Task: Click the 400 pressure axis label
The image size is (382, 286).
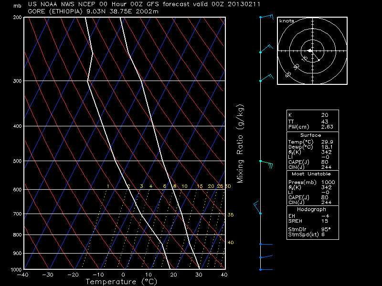Action: click(x=18, y=126)
